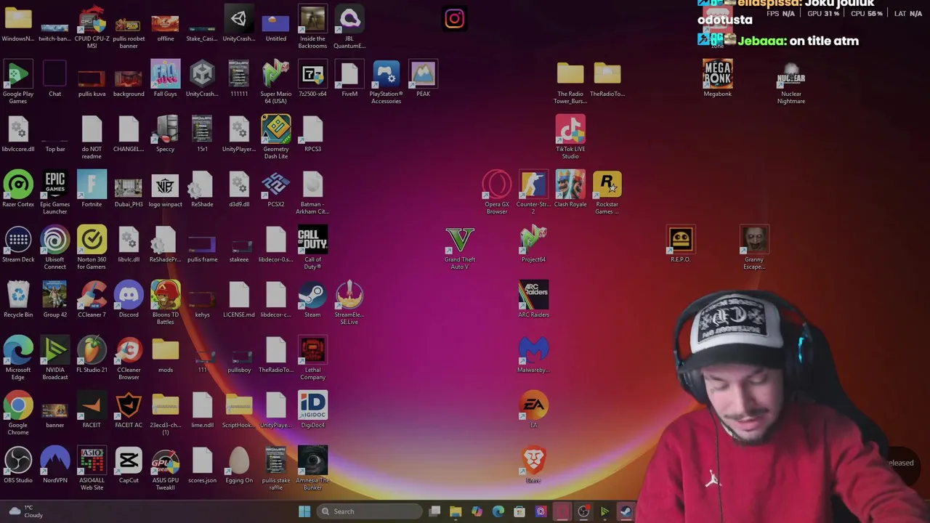
Task: Open ASUS GPU TweakII shortcut
Action: point(165,469)
